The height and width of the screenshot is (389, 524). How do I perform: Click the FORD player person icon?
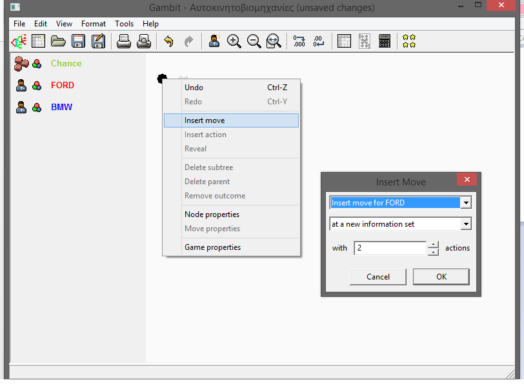(x=21, y=86)
